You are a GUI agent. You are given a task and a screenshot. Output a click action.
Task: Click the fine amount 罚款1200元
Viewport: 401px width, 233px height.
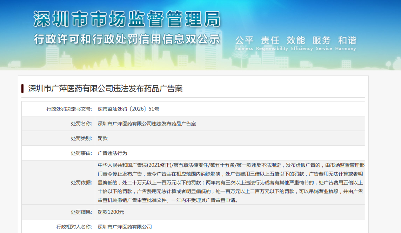pyautogui.click(x=111, y=212)
